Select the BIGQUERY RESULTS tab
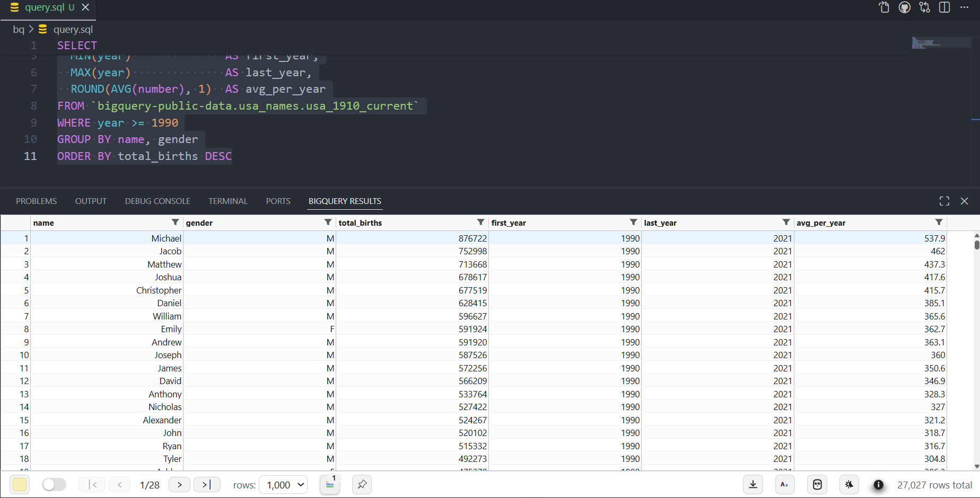Viewport: 980px width, 498px height. (345, 201)
